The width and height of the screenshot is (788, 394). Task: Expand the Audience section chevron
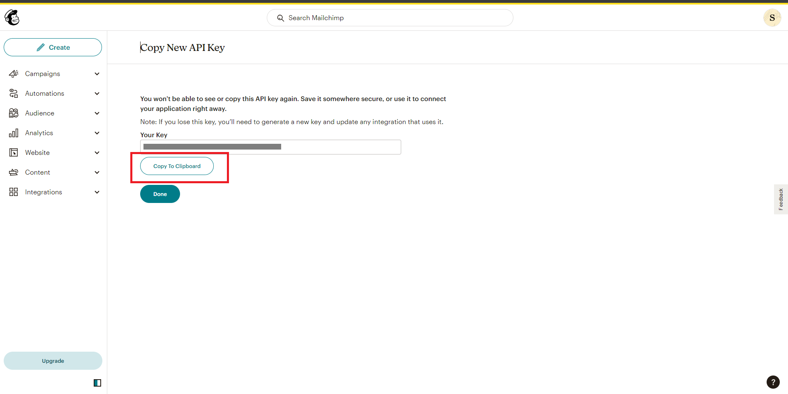pyautogui.click(x=97, y=113)
